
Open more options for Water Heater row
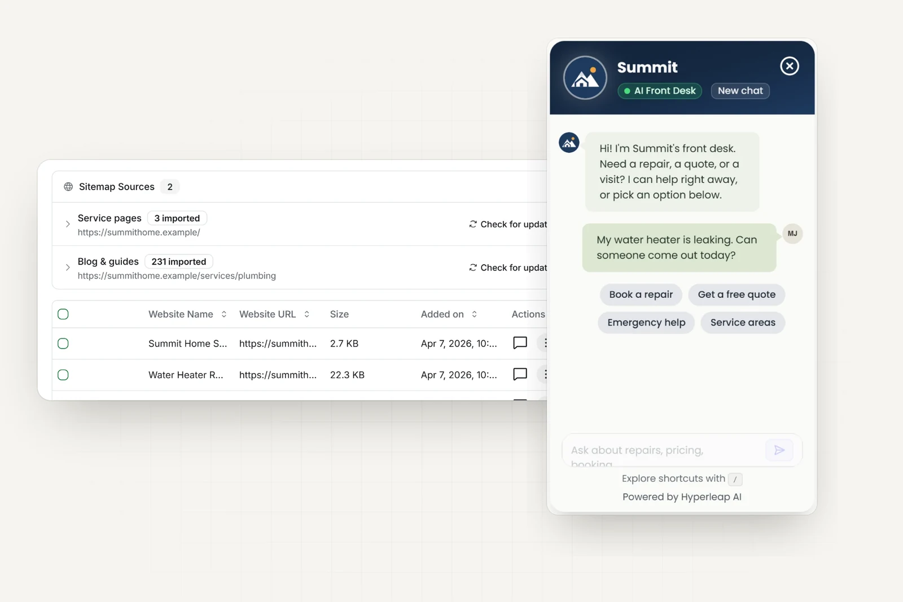pyautogui.click(x=545, y=375)
